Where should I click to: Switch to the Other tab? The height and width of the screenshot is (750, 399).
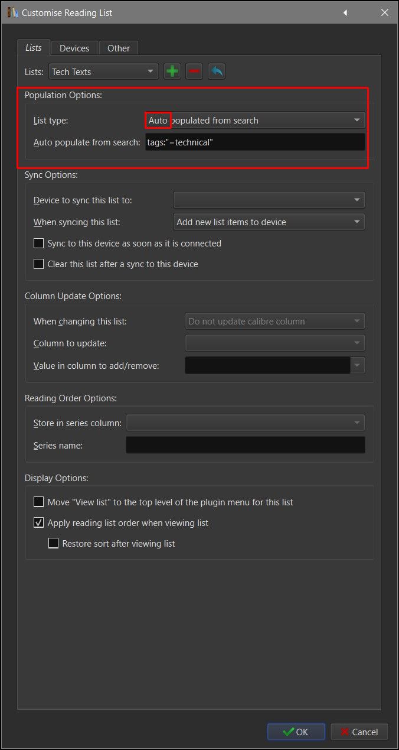119,48
